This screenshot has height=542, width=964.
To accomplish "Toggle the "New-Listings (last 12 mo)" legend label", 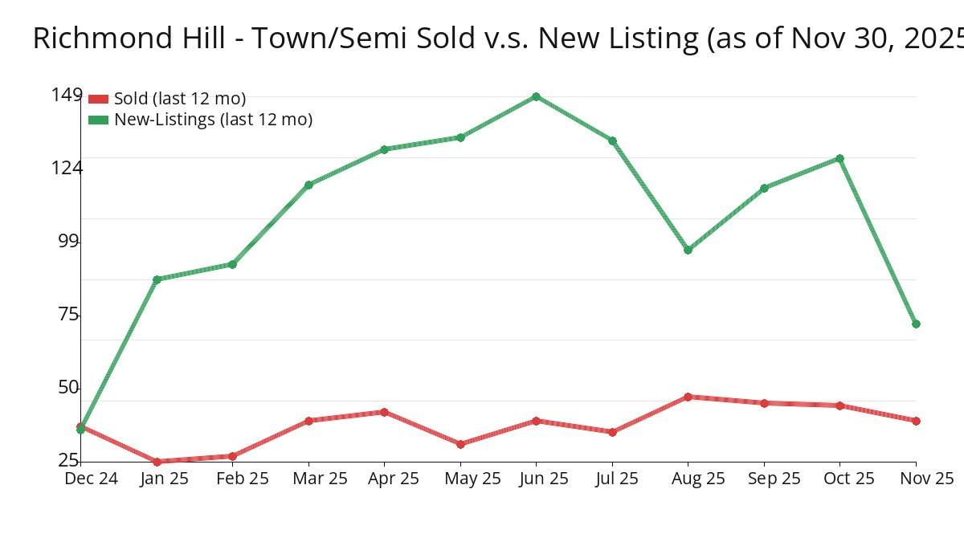I will tap(213, 120).
